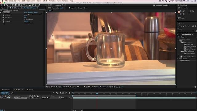Click the Register link for Flicker Free

[x=30, y=12]
